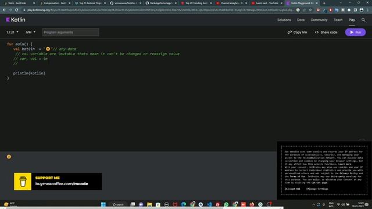Click the emoji output in console
Screen dimensions: 372x209
(9, 157)
